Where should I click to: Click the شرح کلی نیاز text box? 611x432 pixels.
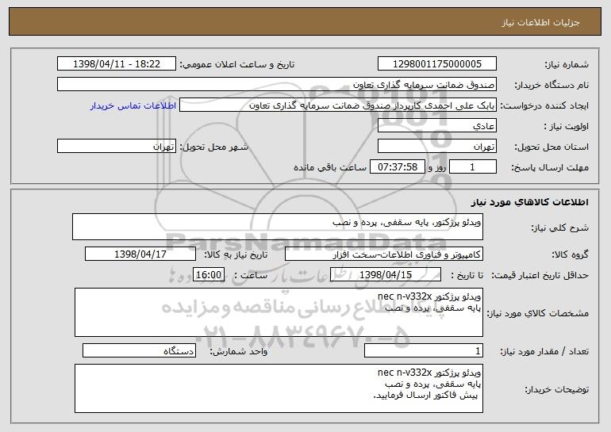tap(278, 227)
